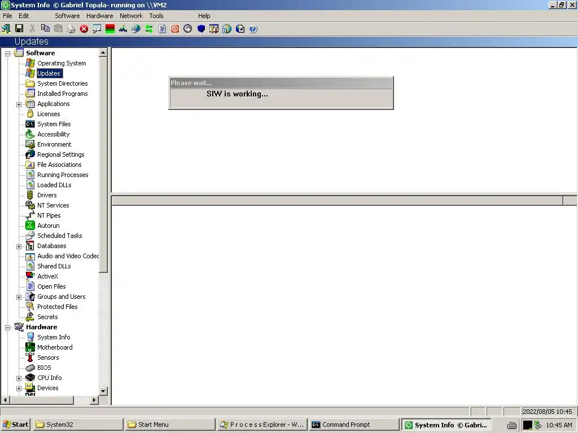The image size is (578, 433).
Task: Open Drivers tree item
Action: (47, 195)
